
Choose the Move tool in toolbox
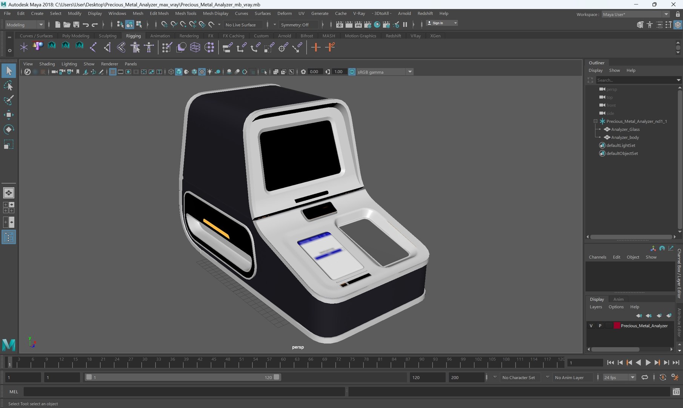tap(9, 115)
